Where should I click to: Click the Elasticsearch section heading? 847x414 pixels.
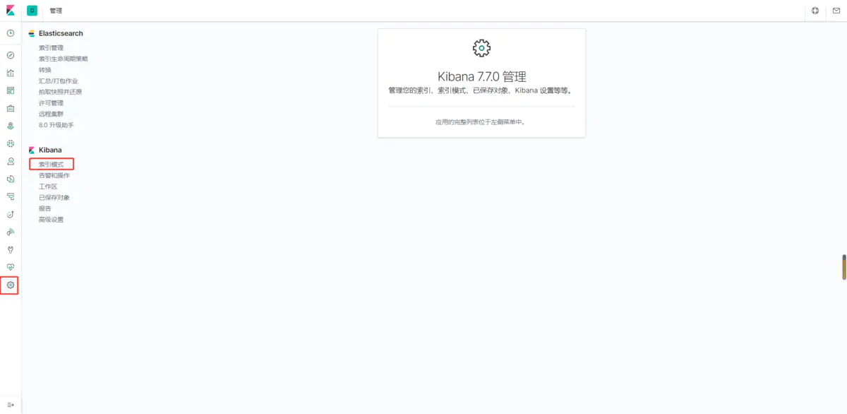point(61,33)
